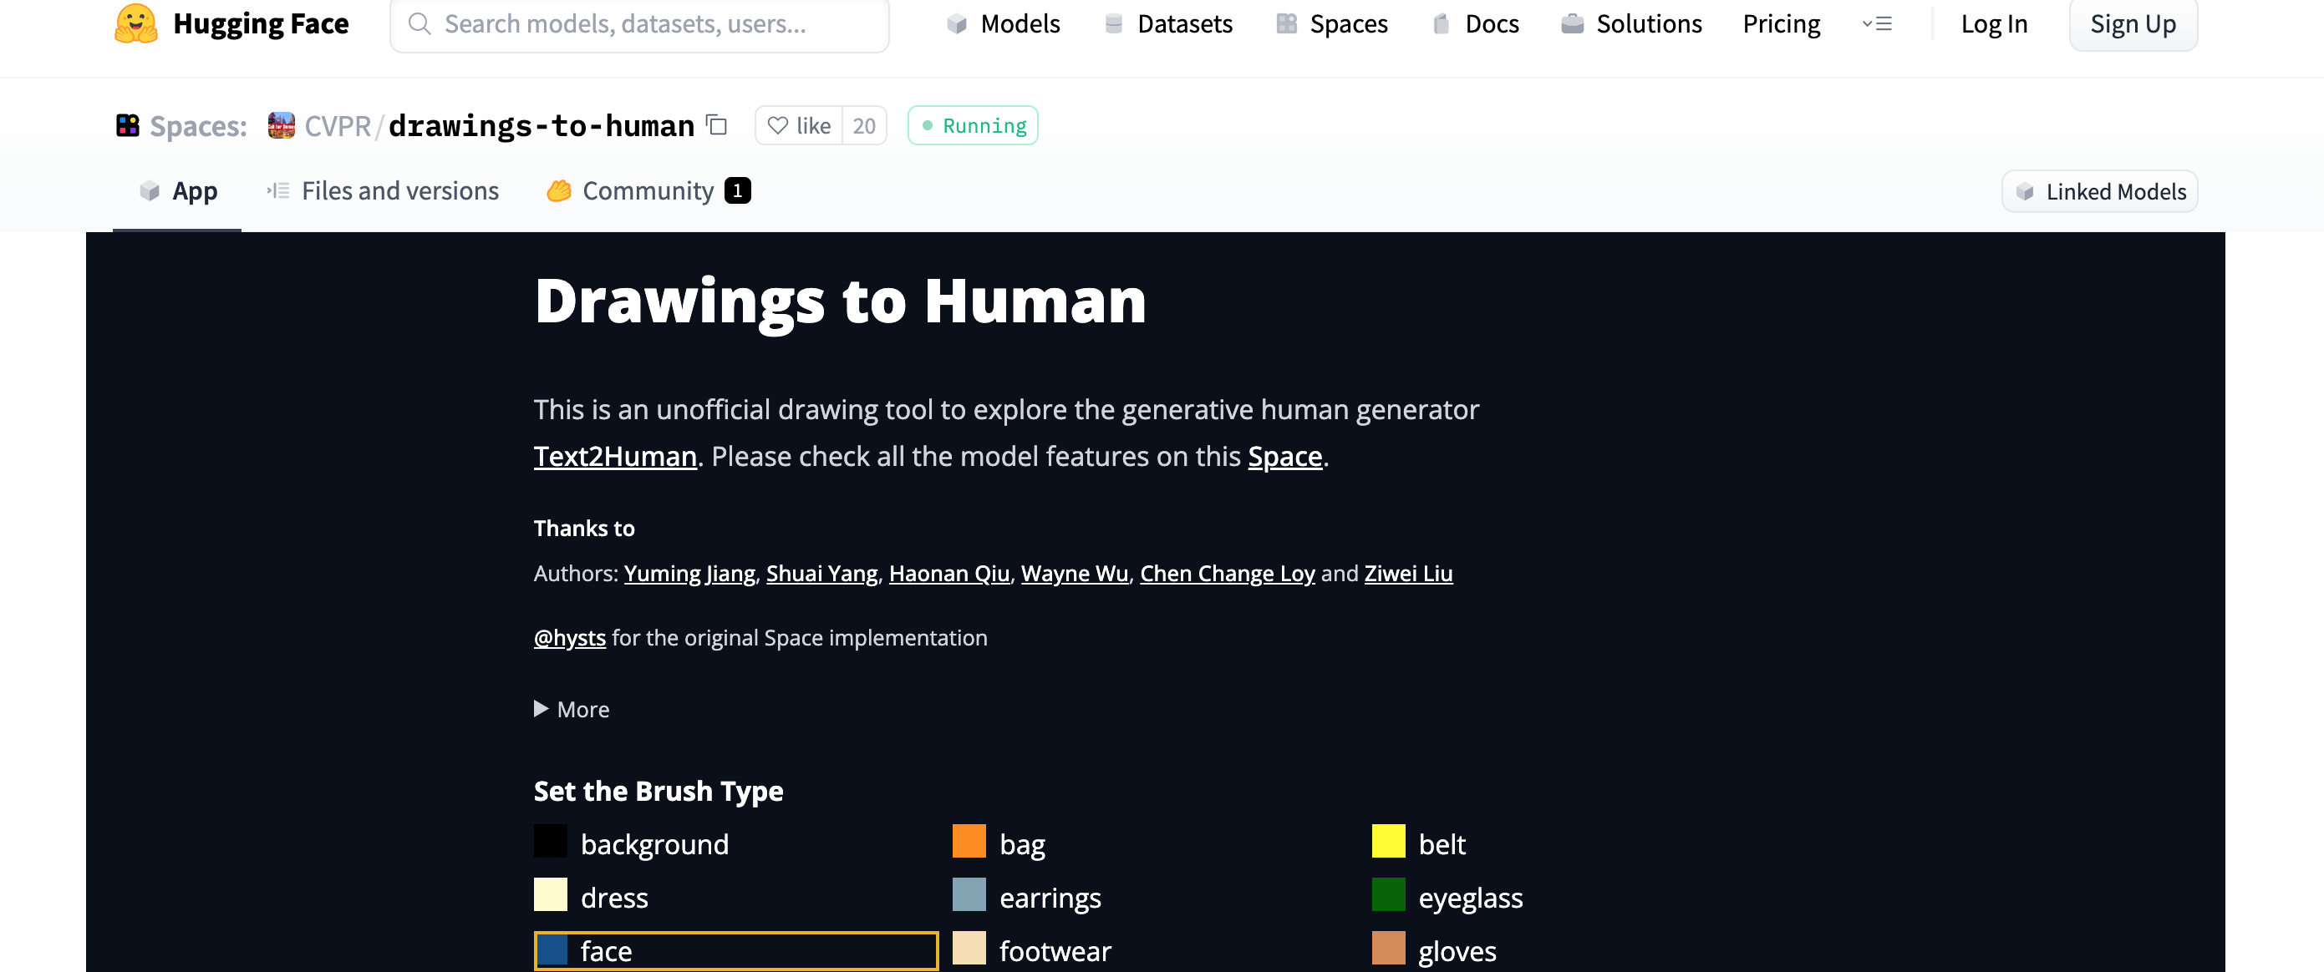Go to Spaces in top navigation
Viewport: 2324px width, 972px height.
[1331, 24]
